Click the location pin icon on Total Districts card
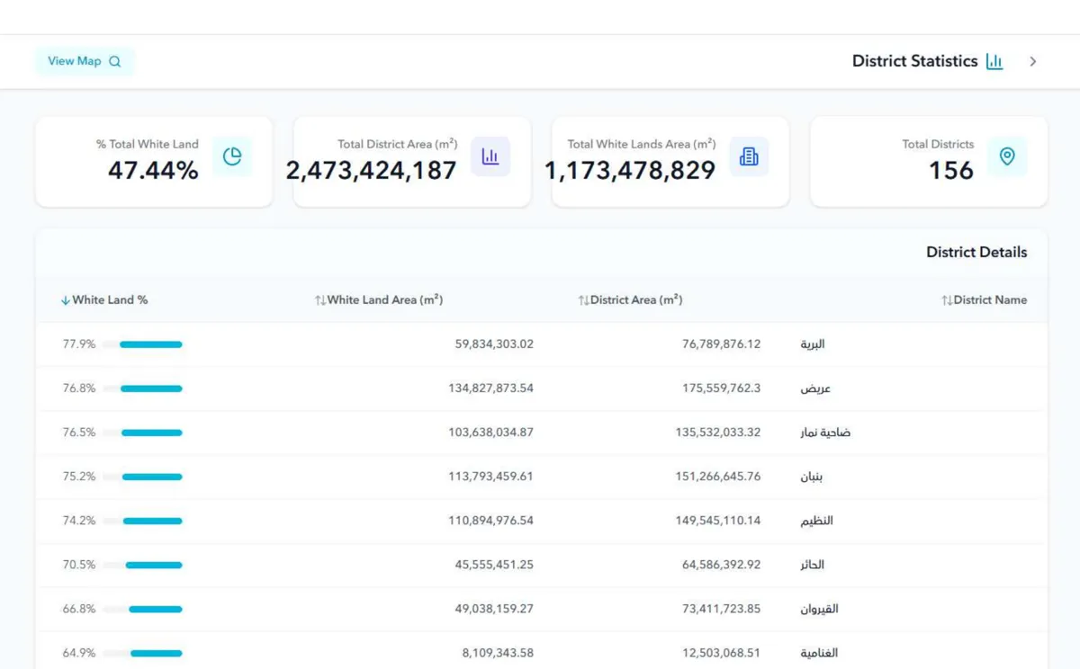Viewport: 1080px width, 669px height. tap(1007, 156)
